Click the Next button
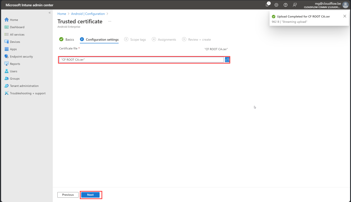The image size is (351, 202). pyautogui.click(x=90, y=195)
